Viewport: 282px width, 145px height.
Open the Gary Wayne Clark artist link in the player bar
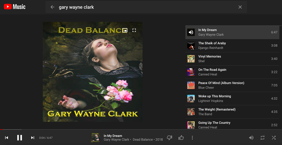[116, 140]
